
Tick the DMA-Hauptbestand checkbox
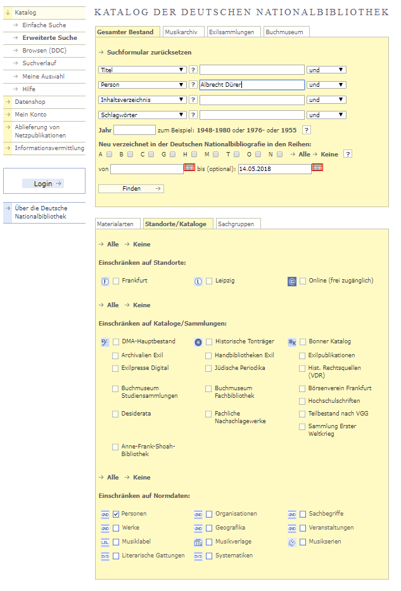coord(116,342)
